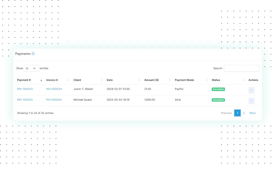The width and height of the screenshot is (275, 169).
Task: Open the Payments info tooltip icon
Action: click(x=33, y=54)
